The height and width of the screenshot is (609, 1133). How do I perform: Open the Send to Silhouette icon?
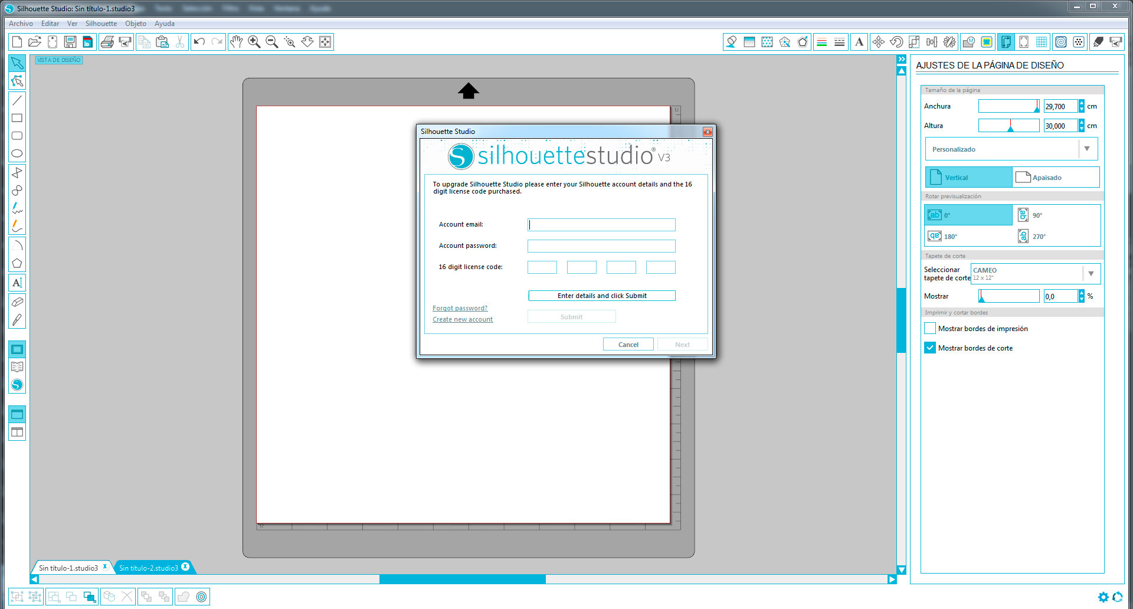(1116, 42)
